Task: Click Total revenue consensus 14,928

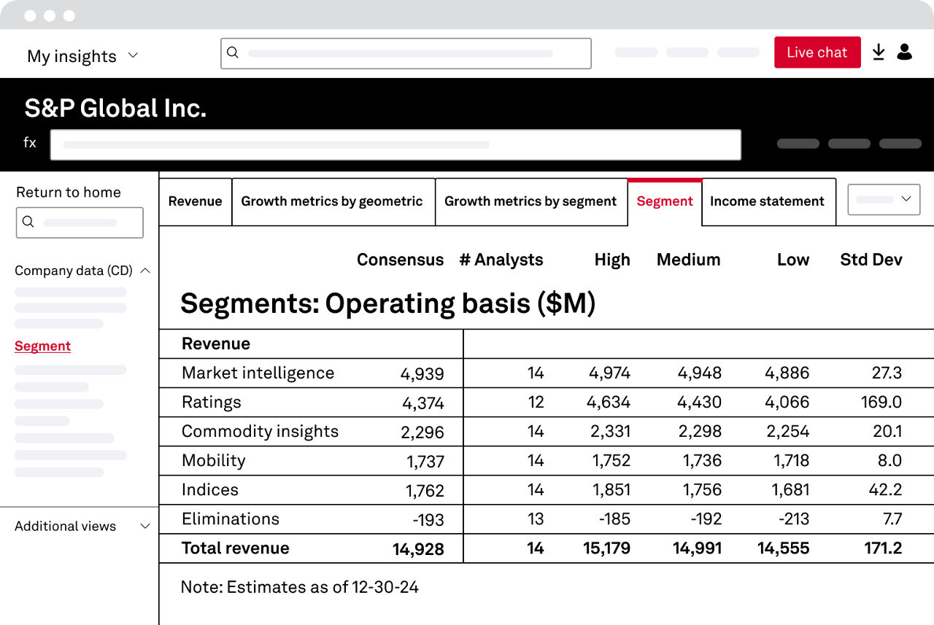Action: coord(418,549)
